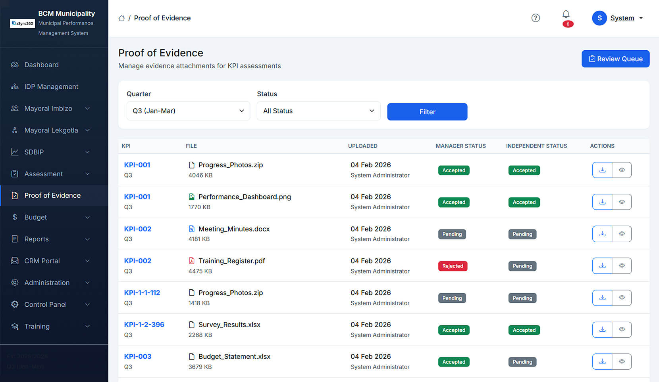View Performance_Dashboard.png with eye icon

pos(622,202)
